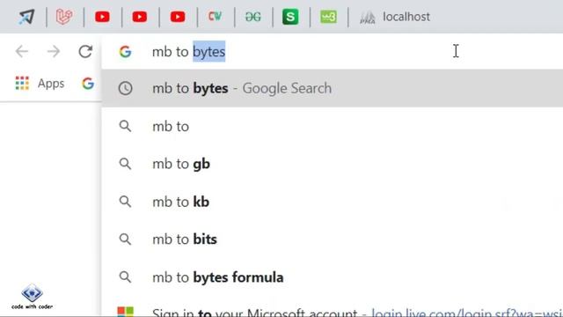Click the Google bookmark beside Apps
The height and width of the screenshot is (317, 563).
click(x=88, y=84)
